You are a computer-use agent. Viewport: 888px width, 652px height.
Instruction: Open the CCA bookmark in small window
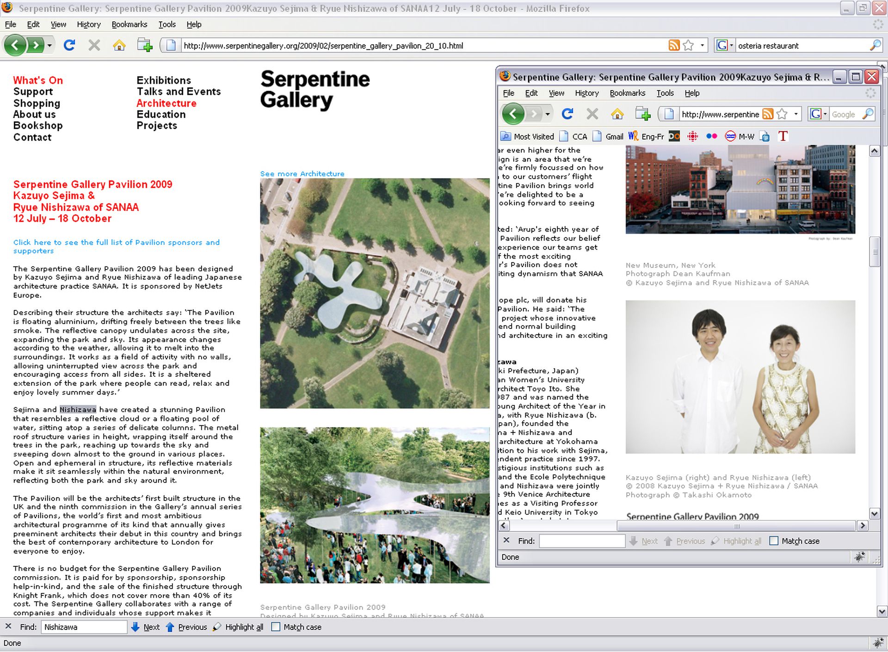[x=573, y=136]
